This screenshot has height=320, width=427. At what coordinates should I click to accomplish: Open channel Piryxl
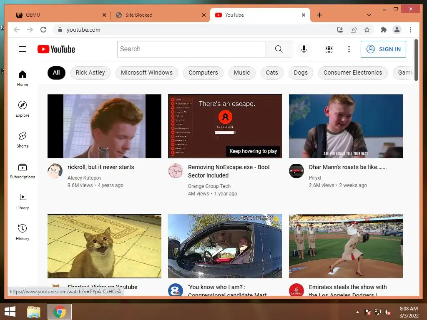[x=315, y=177]
